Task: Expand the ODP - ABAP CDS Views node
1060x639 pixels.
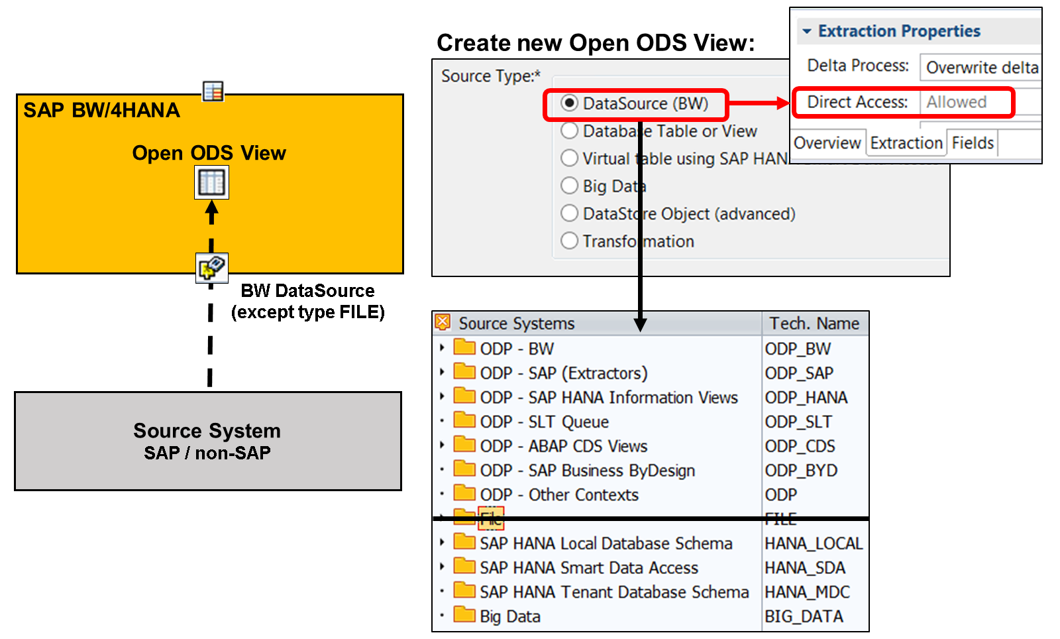Action: point(442,445)
